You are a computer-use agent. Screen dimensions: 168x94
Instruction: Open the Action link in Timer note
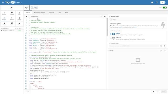(x=120, y=27)
